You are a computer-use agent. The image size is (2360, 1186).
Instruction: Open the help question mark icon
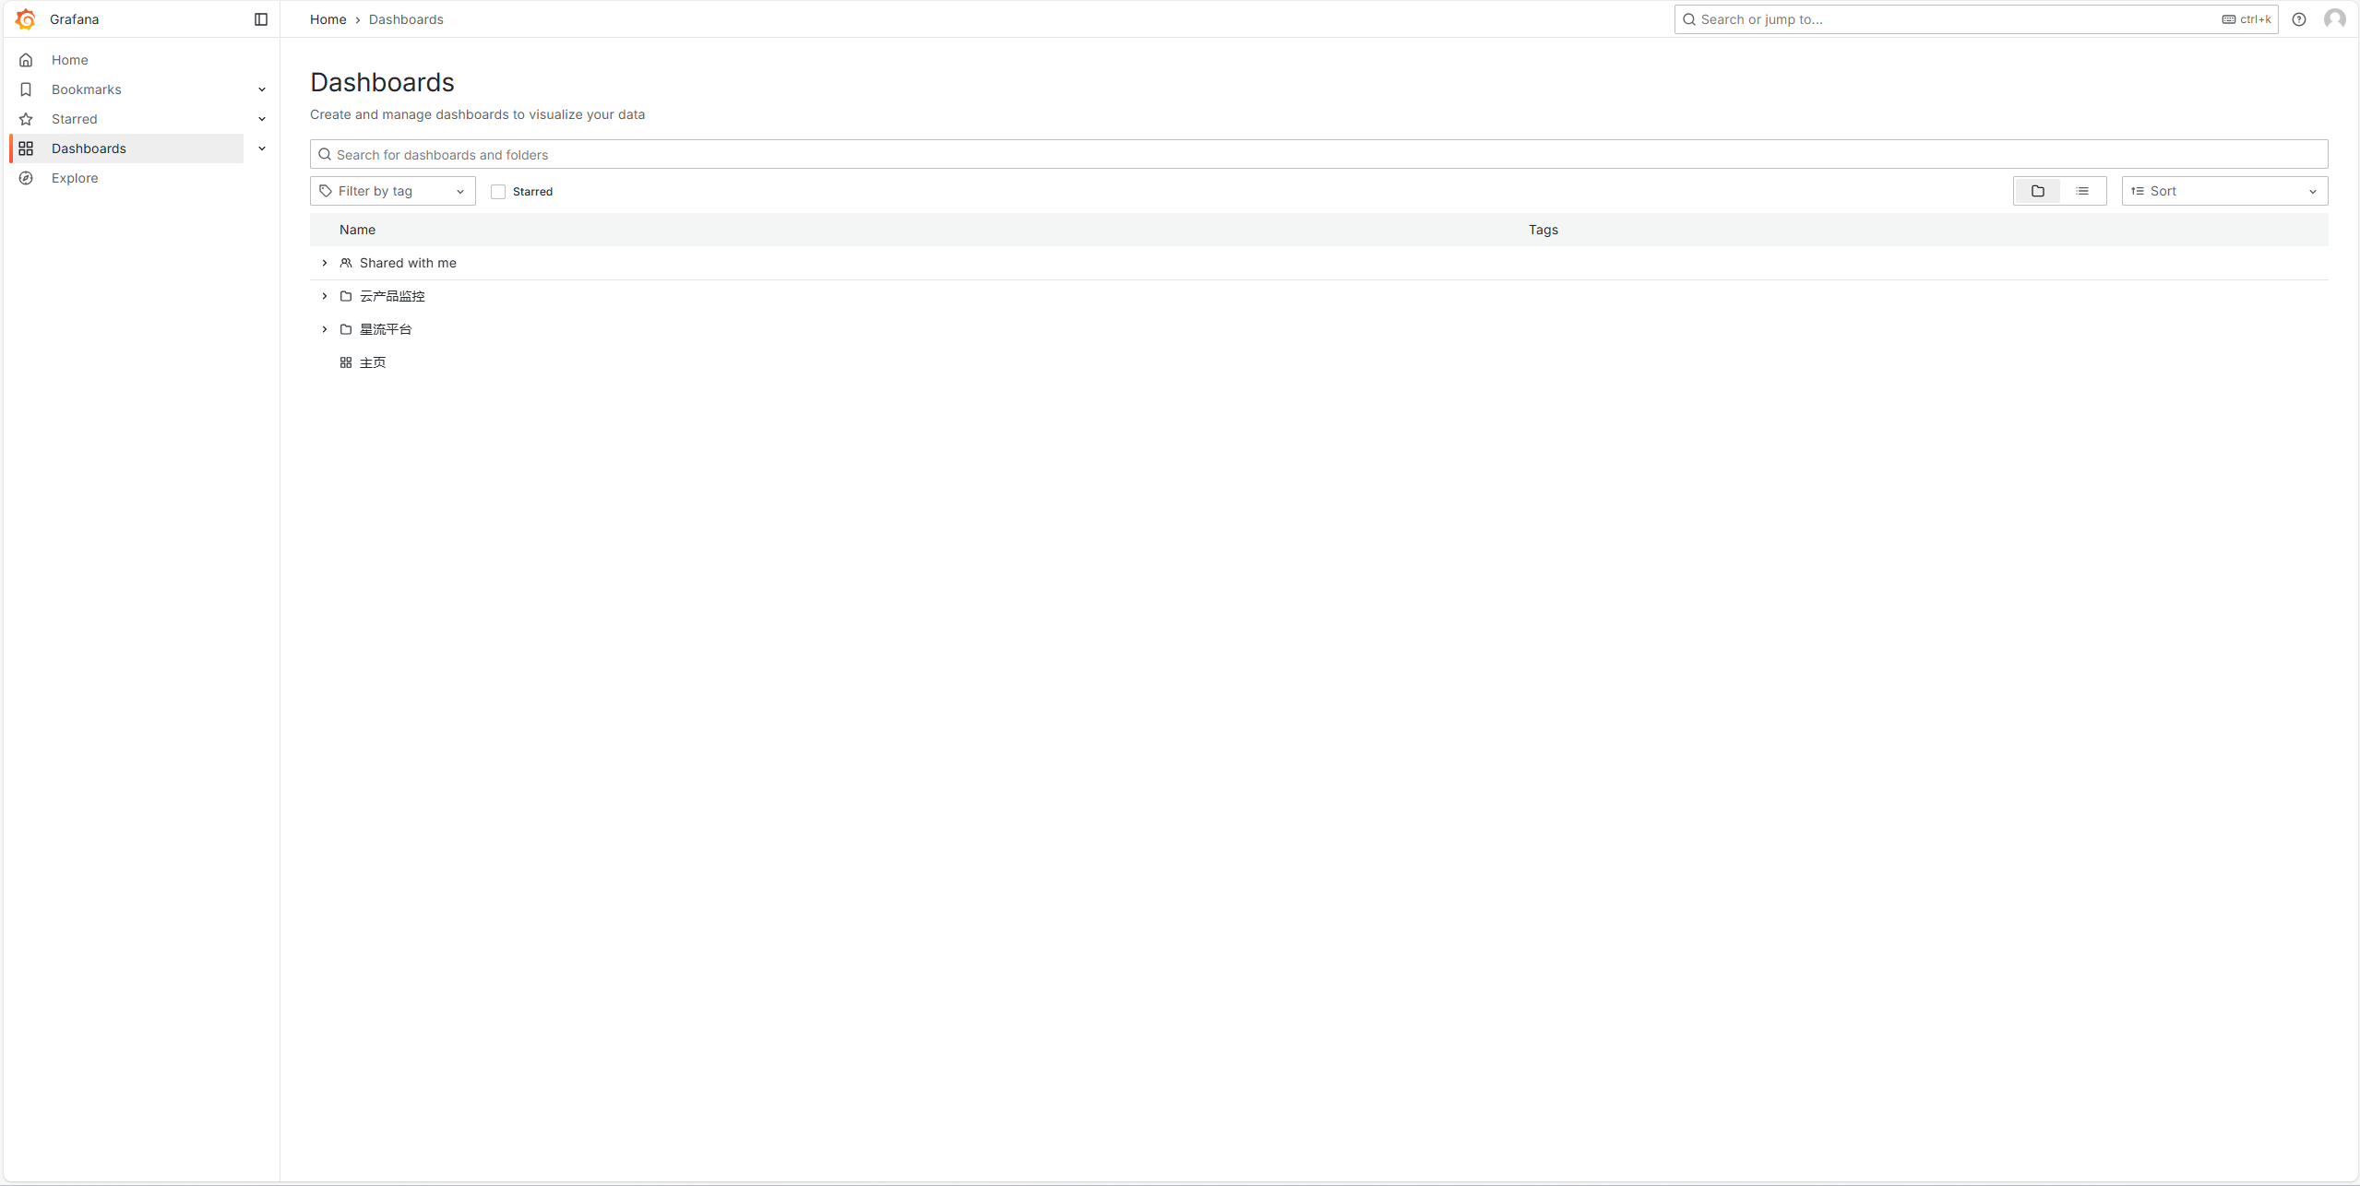pyautogui.click(x=2299, y=19)
